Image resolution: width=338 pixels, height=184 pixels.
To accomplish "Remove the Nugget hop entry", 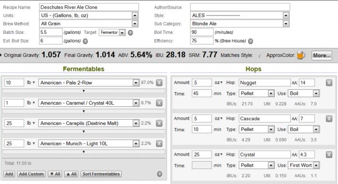I will [x=329, y=83].
